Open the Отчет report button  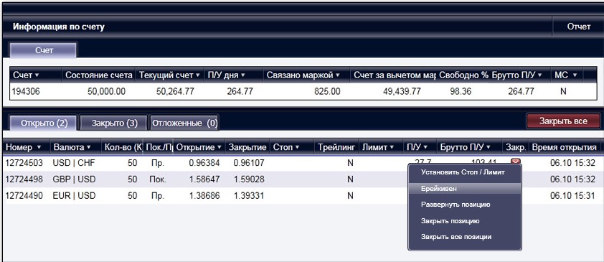point(579,27)
